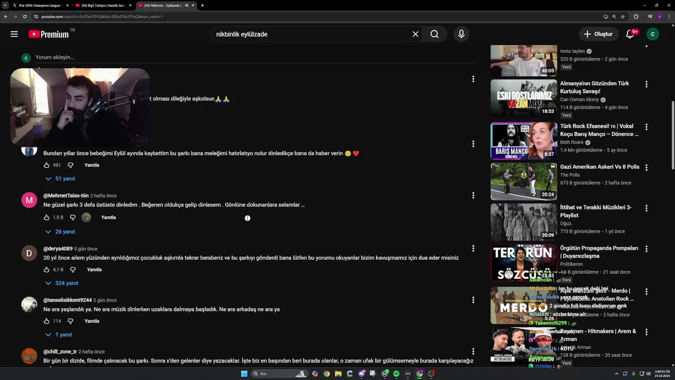The width and height of the screenshot is (675, 380).
Task: Expand the 26 yanıt replies
Action: 60,232
